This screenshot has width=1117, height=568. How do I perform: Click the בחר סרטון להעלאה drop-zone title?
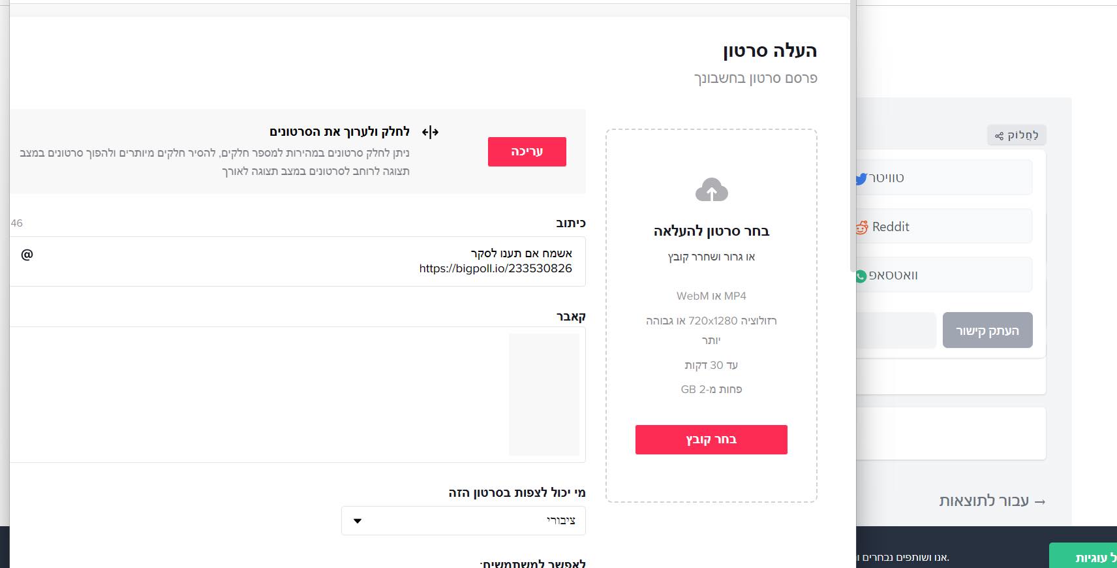point(711,231)
